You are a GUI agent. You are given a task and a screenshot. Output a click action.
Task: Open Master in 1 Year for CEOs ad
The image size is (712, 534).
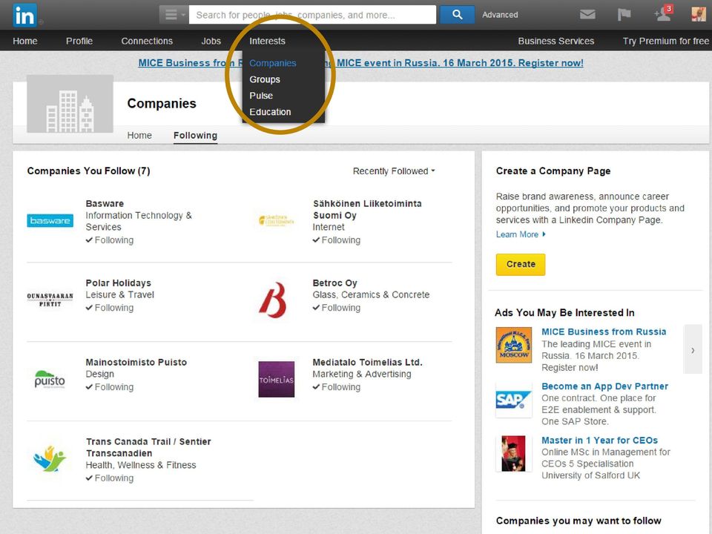point(599,441)
